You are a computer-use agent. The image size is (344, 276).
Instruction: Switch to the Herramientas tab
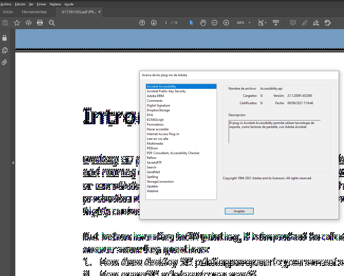click(34, 12)
